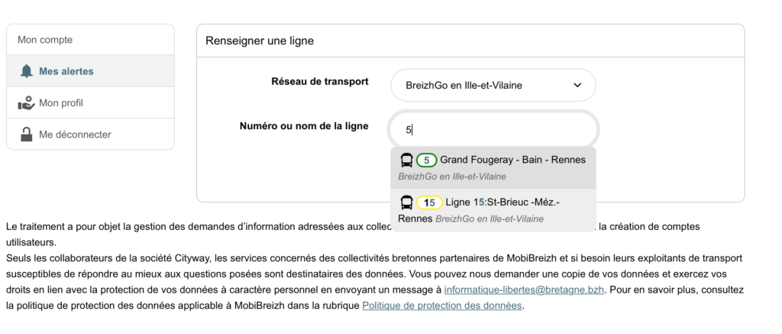Click the Mon compte sidebar heading
This screenshot has height=334, width=782.
[45, 40]
